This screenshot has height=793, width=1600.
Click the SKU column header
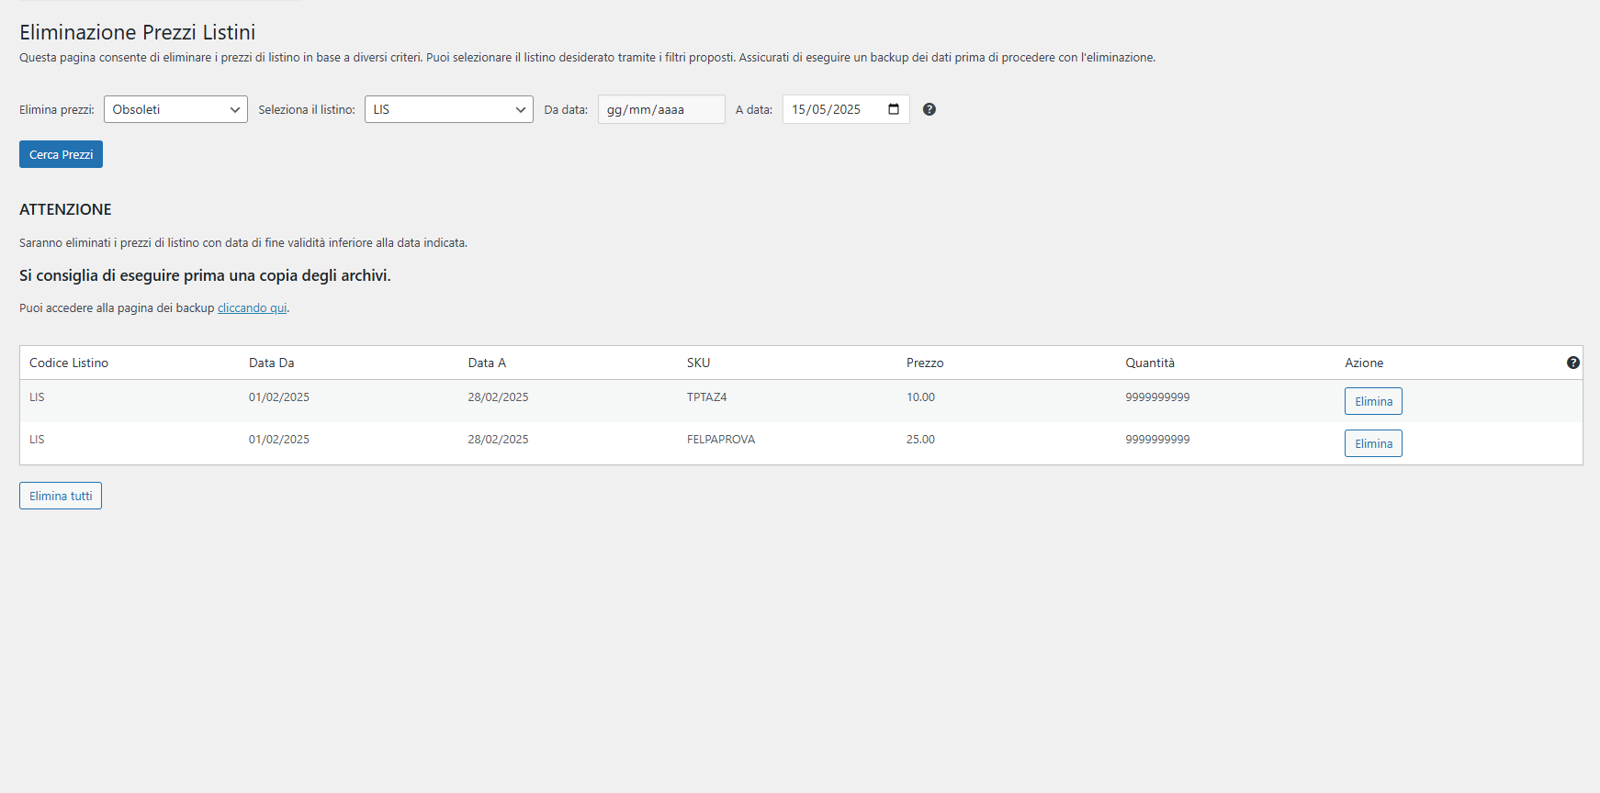pos(698,363)
